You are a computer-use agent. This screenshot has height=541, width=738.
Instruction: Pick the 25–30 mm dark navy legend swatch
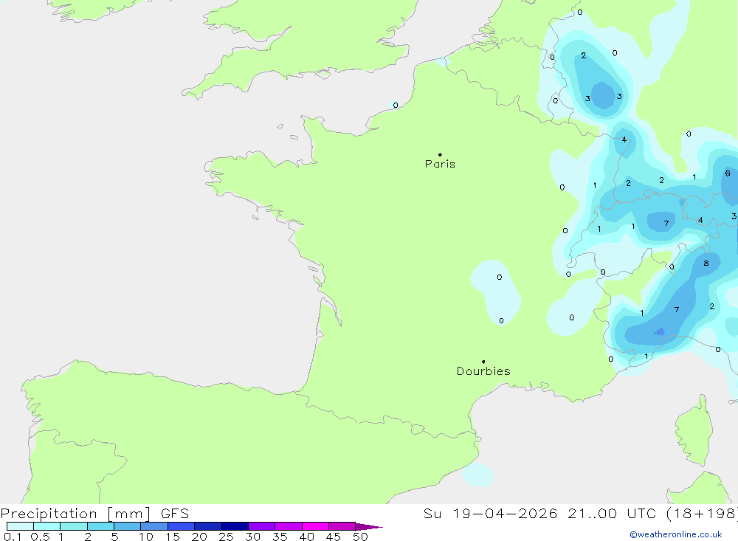click(x=235, y=526)
